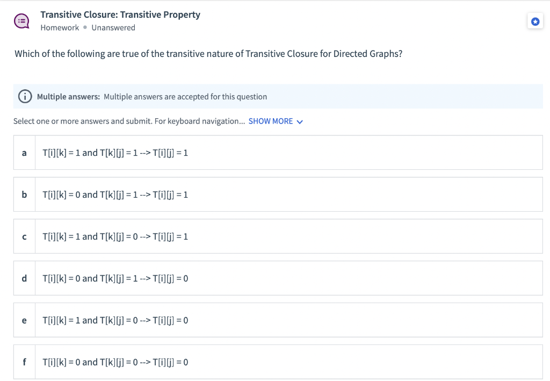Select answer option e
Viewport: 550px width, 381px height.
(x=278, y=320)
